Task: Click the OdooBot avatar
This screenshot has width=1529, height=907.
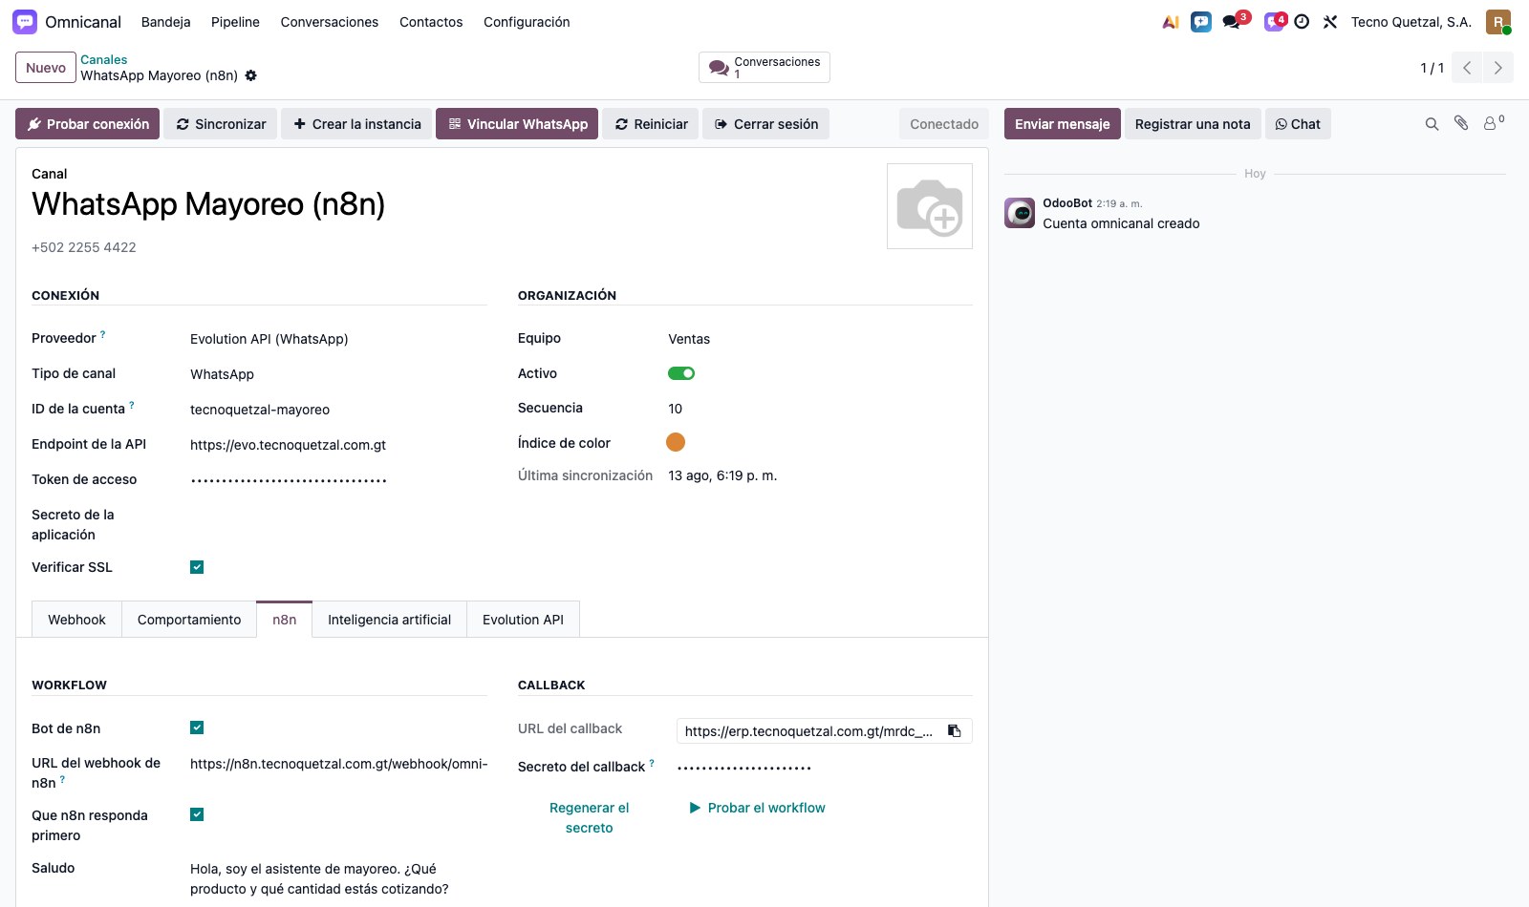Action: coord(1020,213)
